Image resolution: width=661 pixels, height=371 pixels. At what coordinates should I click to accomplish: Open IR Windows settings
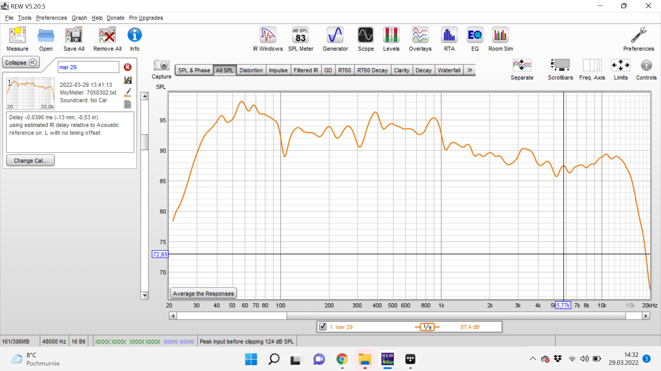(x=268, y=35)
